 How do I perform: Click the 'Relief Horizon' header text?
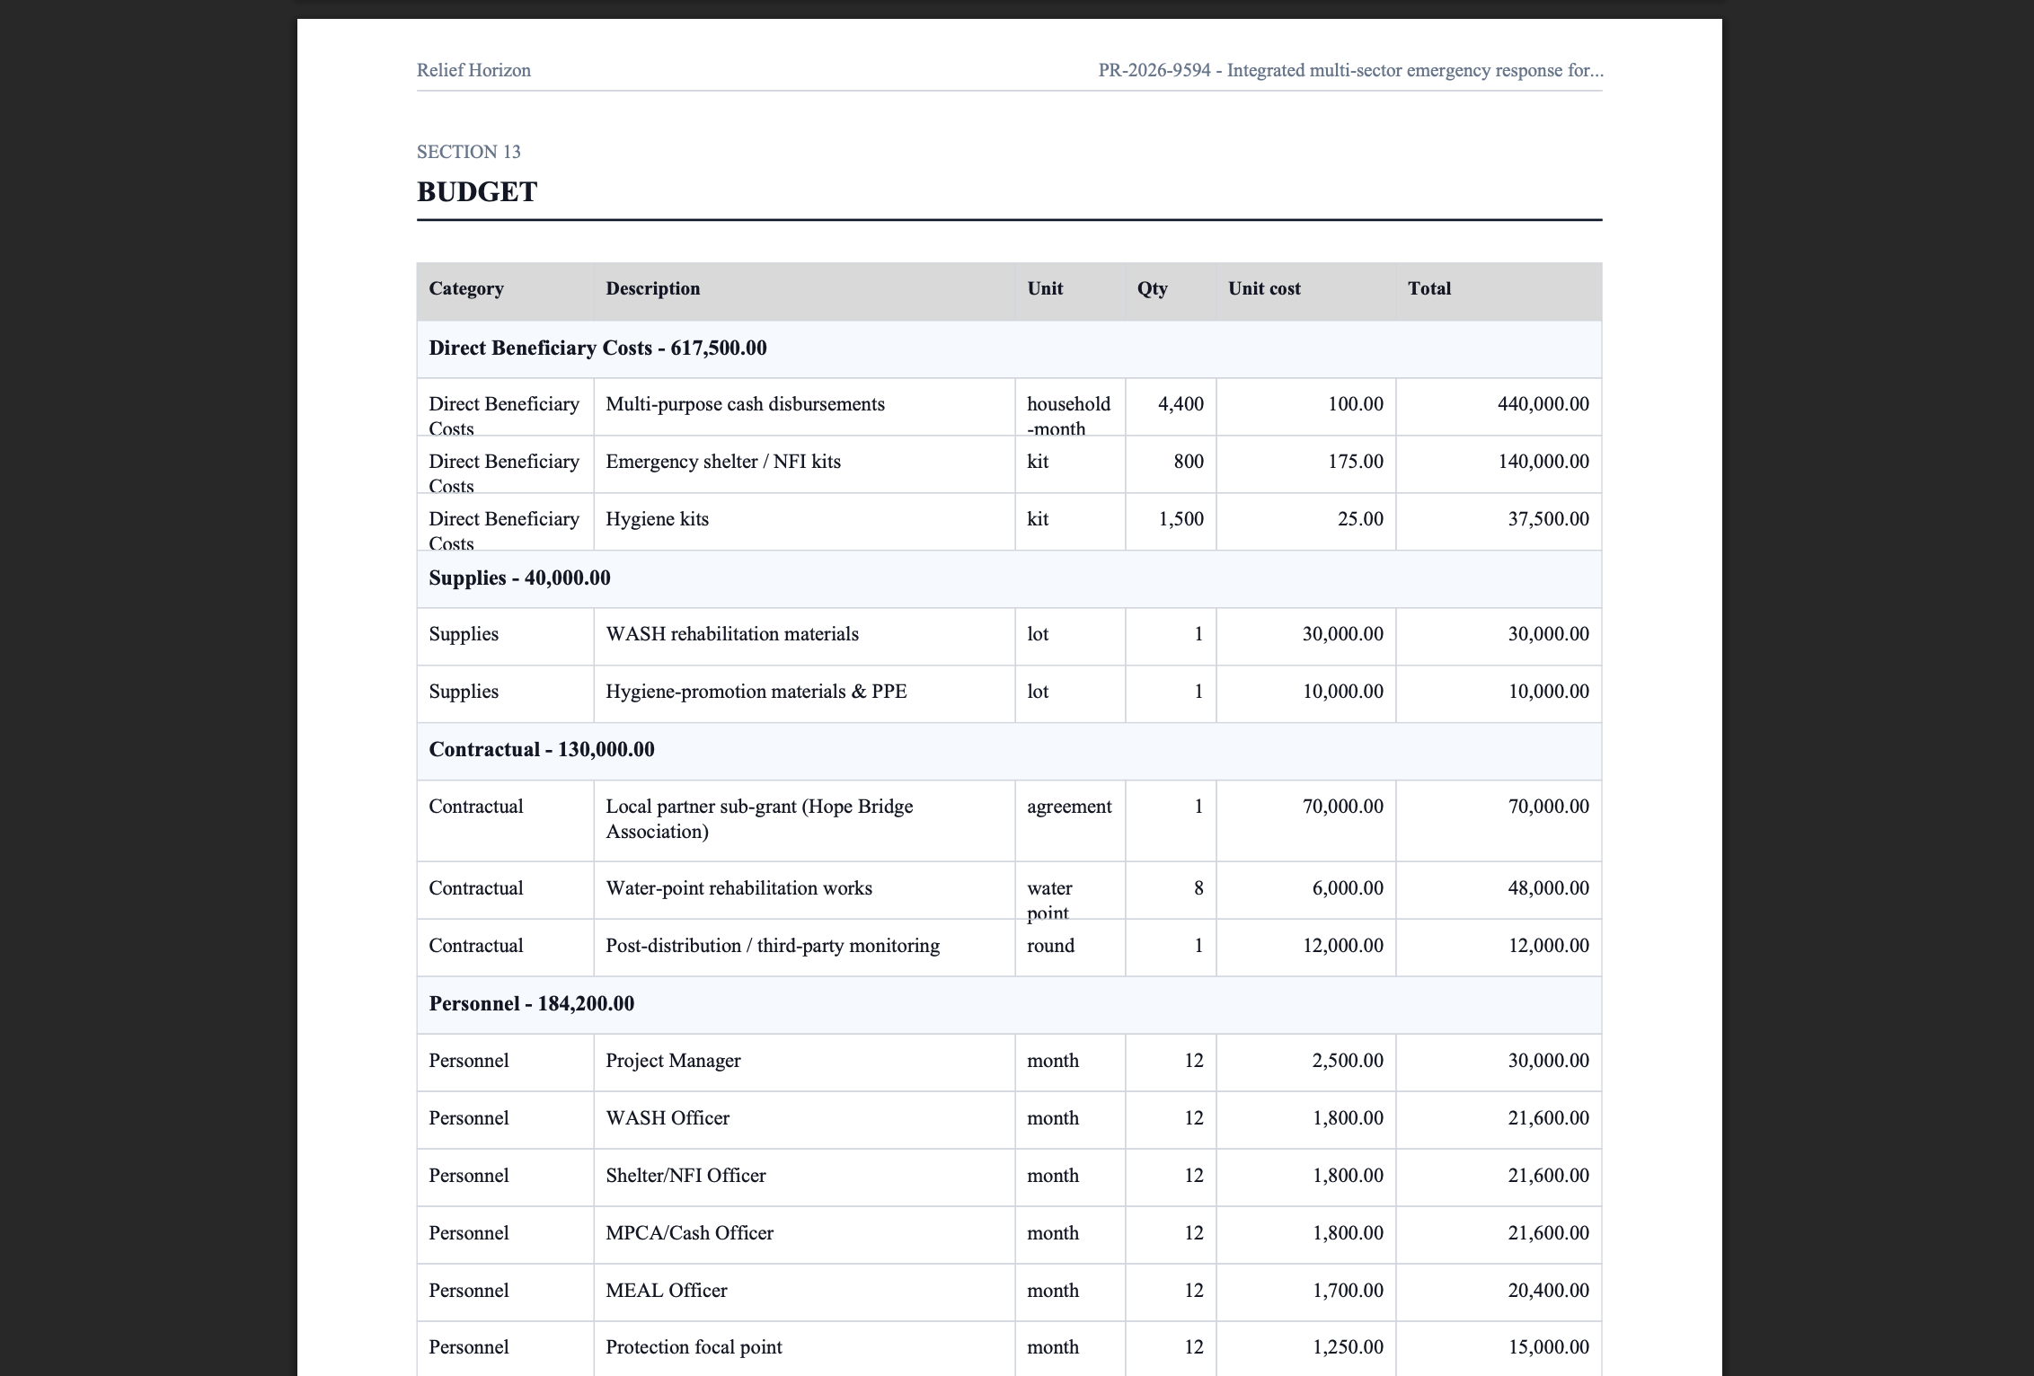473,70
